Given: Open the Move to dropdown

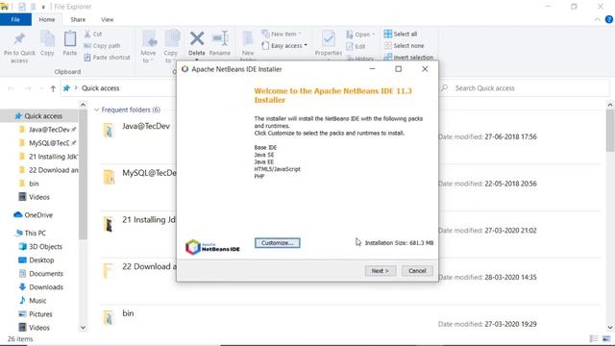Looking at the screenshot, I should pyautogui.click(x=148, y=47).
